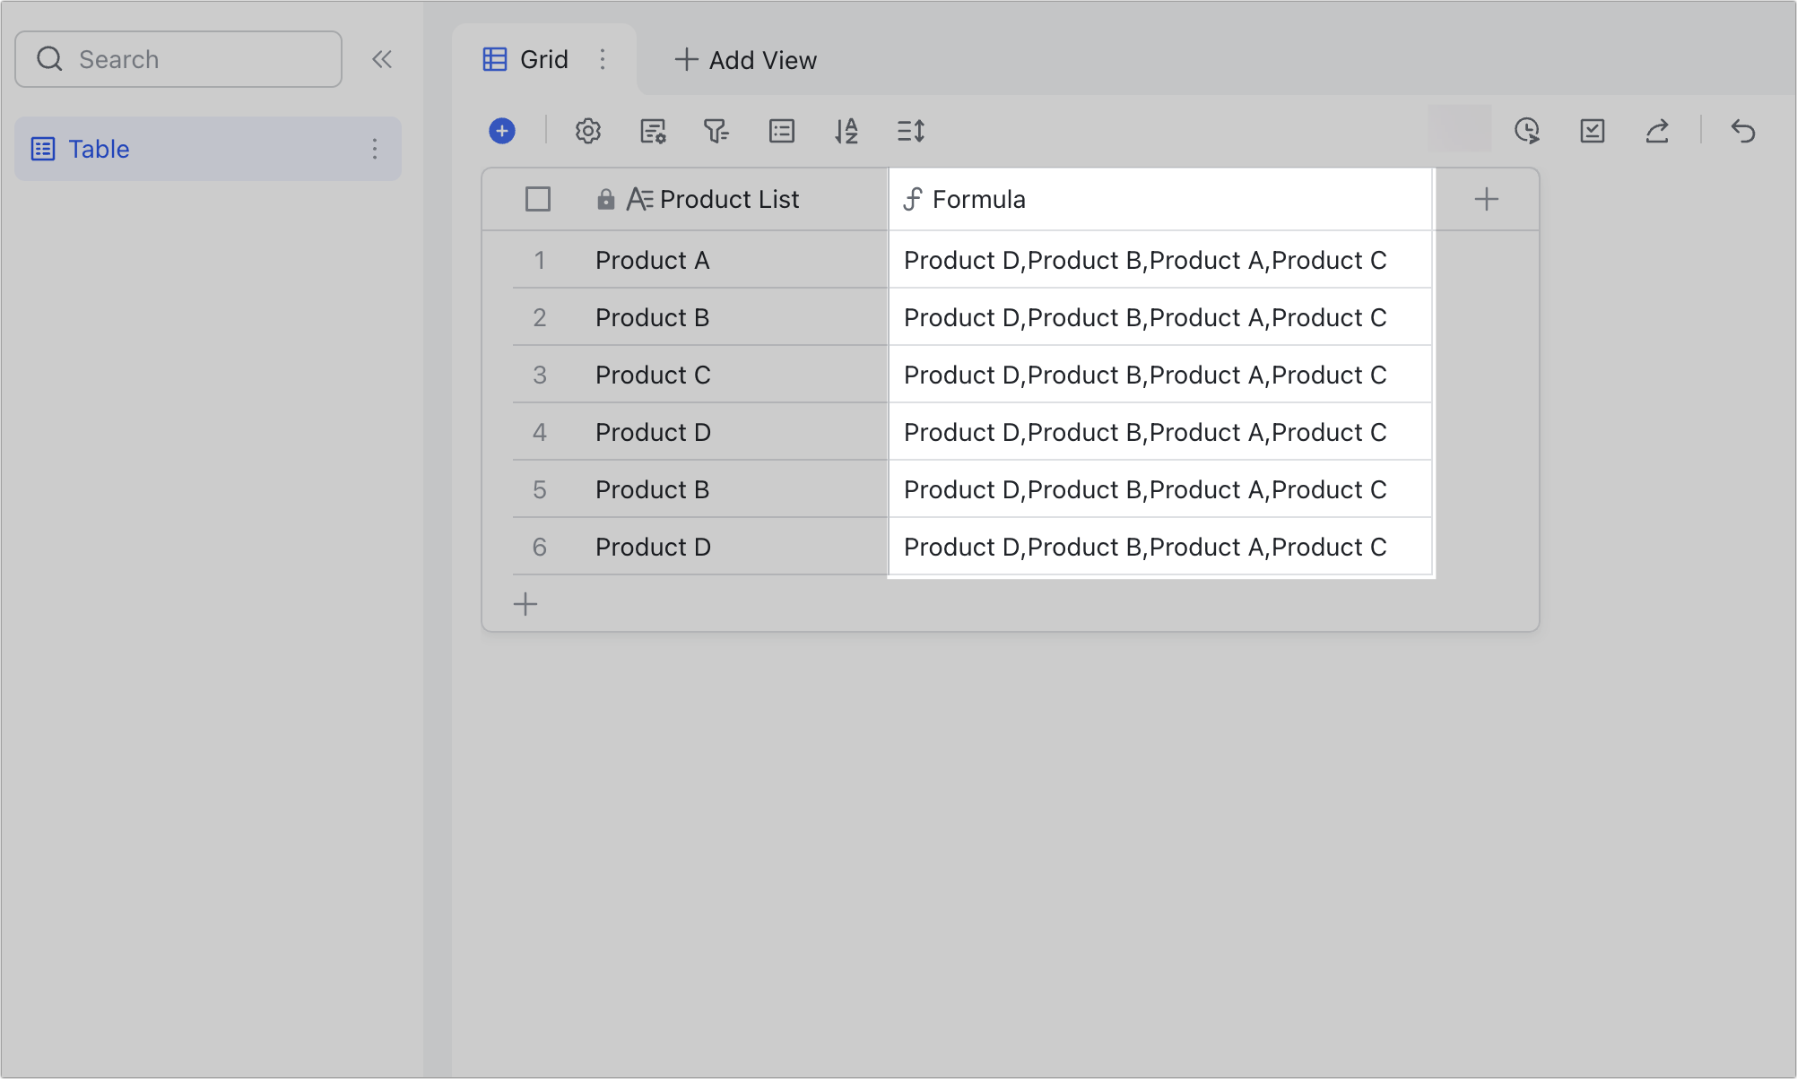Image resolution: width=1797 pixels, height=1079 pixels.
Task: Click the search magnifier icon
Action: (49, 59)
